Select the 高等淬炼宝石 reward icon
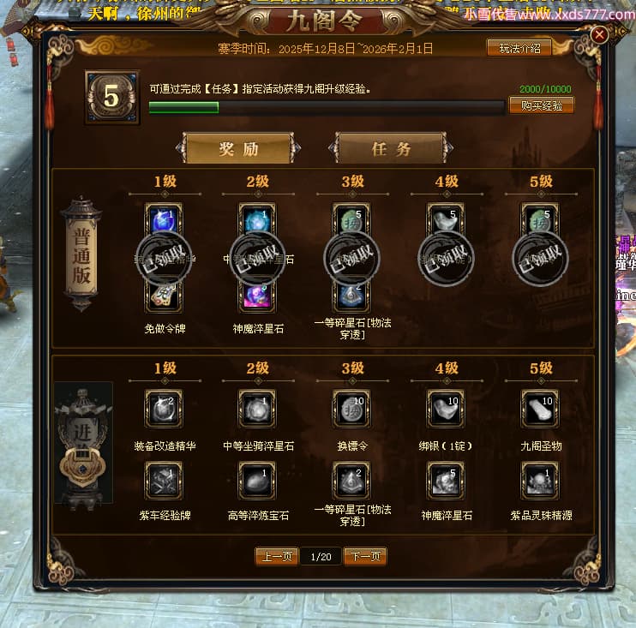Screen dimensions: 636x628 tap(257, 481)
